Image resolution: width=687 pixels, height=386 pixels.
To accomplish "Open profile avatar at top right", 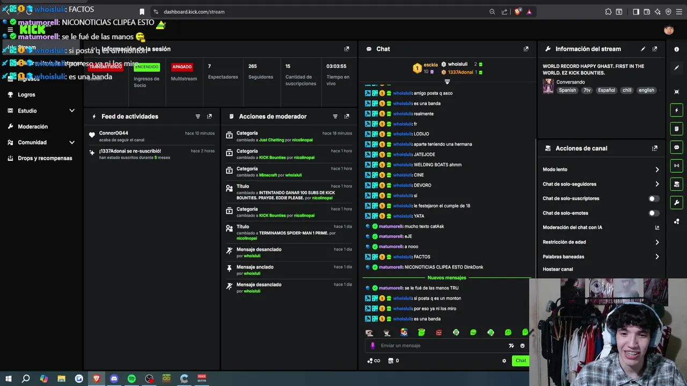I will point(669,30).
